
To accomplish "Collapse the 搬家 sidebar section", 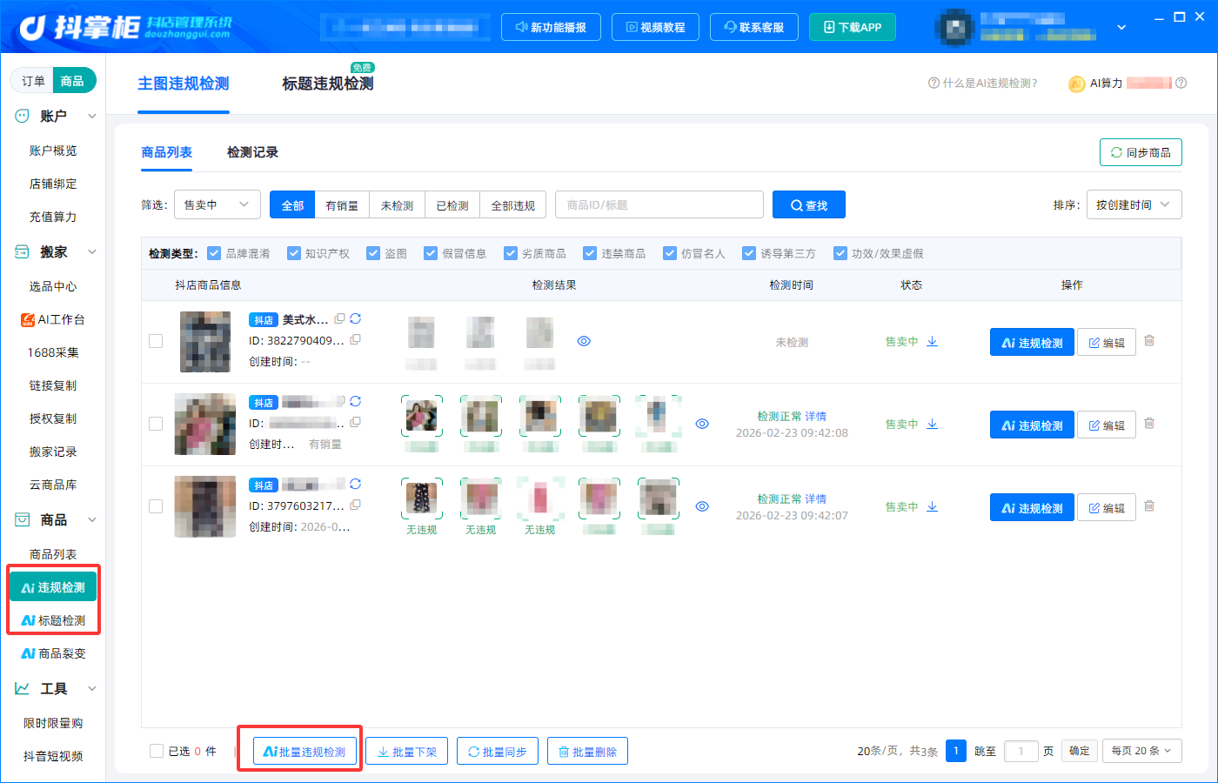I will pos(92,251).
